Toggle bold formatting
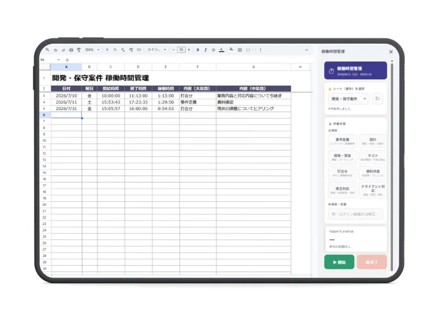This screenshot has width=438, height=328. 198,50
